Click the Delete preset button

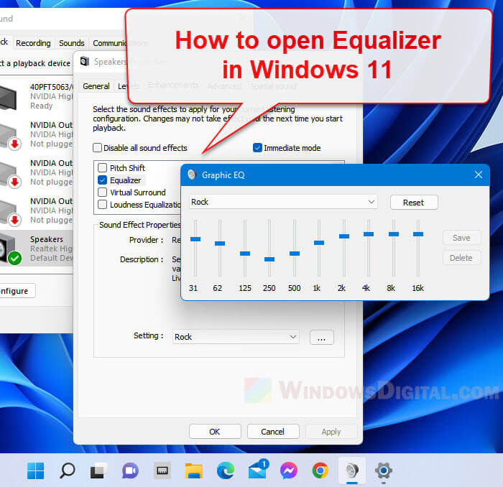coord(461,258)
